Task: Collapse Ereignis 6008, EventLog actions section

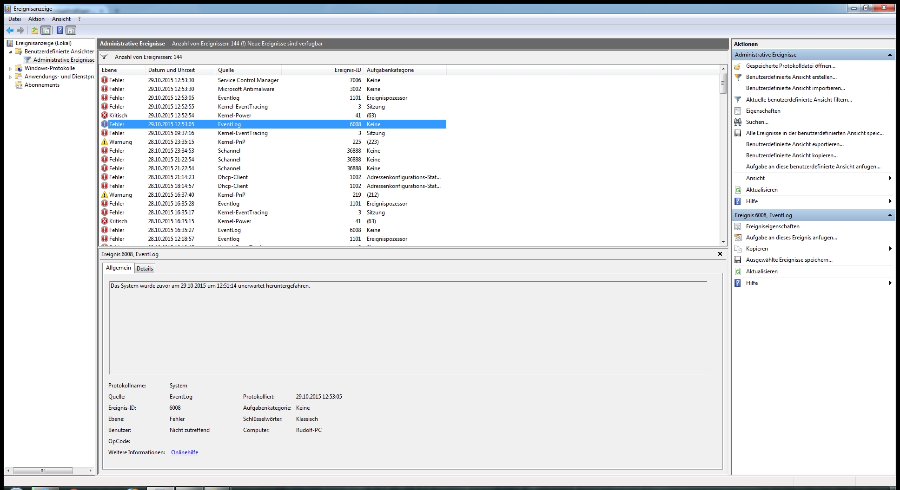Action: click(890, 215)
